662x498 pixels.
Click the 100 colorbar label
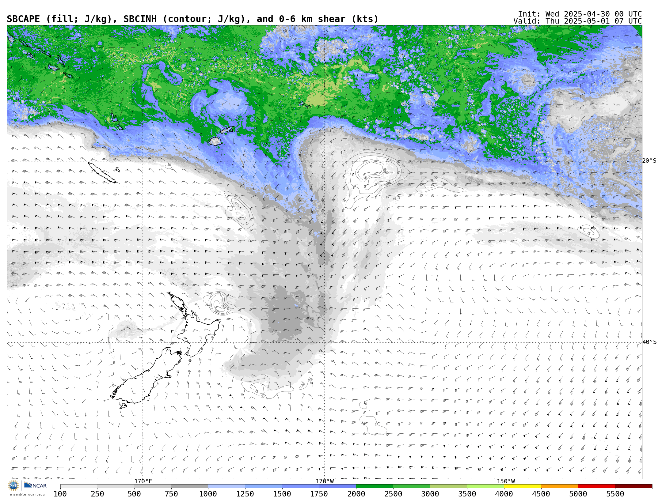[x=60, y=494]
